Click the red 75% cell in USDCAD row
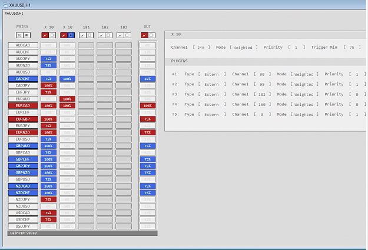This screenshot has width=368, height=250. coord(49,213)
